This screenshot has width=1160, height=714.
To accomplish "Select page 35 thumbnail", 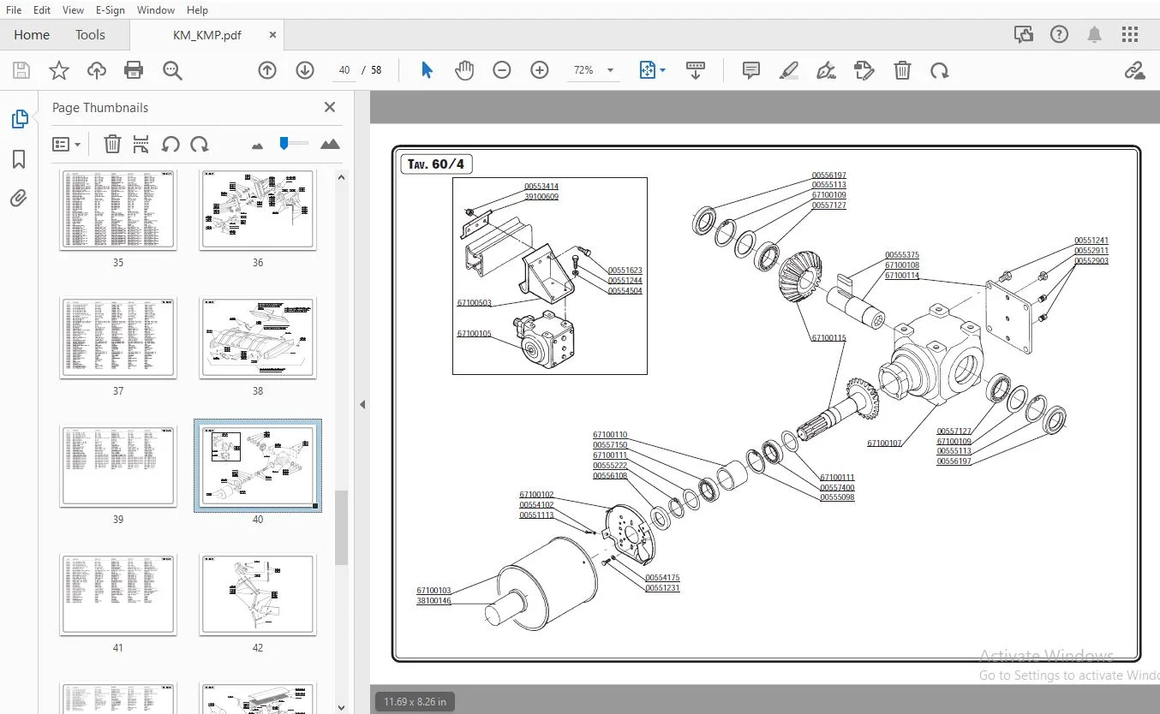I will click(x=118, y=210).
